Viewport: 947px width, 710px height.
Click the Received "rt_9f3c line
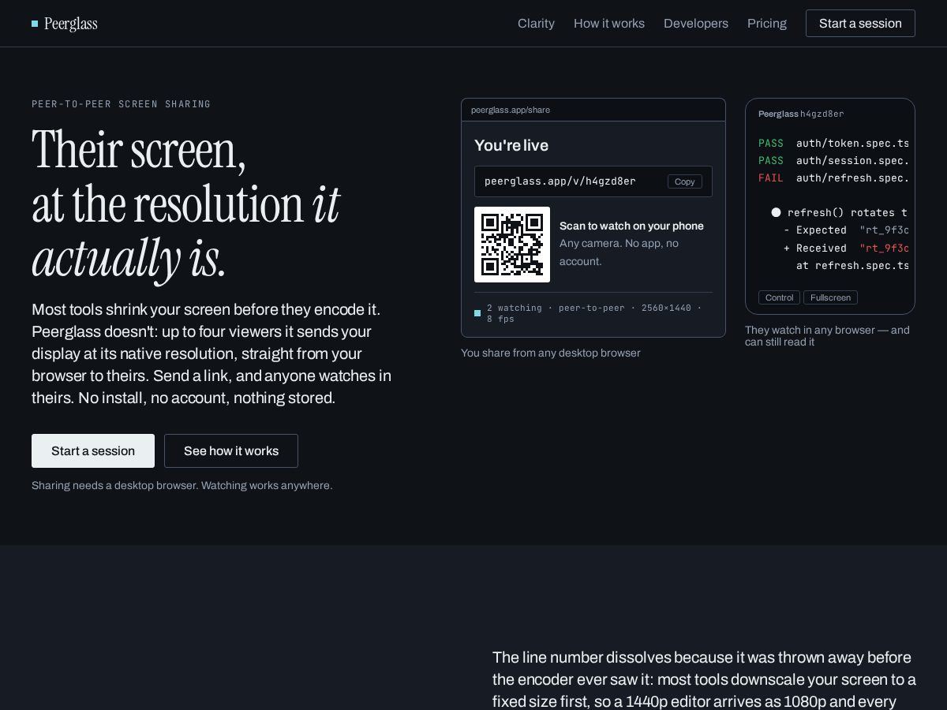pos(846,248)
